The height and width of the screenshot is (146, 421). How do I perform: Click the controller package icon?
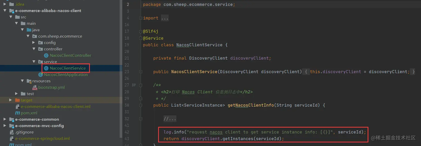(x=40, y=49)
